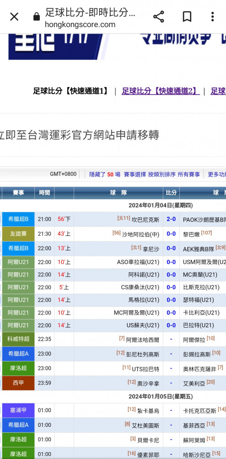Click the 比分 column header
Screen dimensions: 226x459
tap(171, 193)
